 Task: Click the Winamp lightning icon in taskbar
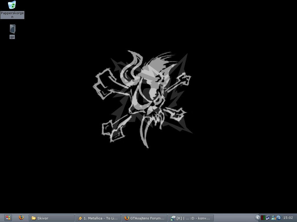(80, 218)
